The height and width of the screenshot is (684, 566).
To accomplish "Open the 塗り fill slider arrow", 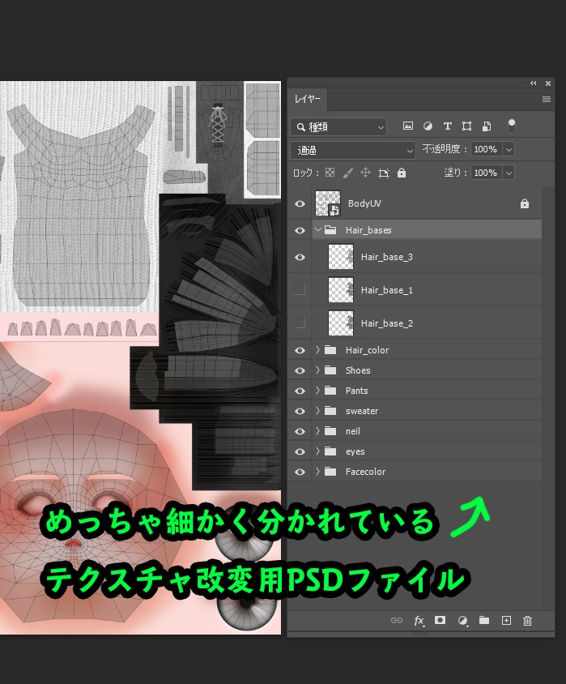I will click(x=509, y=173).
